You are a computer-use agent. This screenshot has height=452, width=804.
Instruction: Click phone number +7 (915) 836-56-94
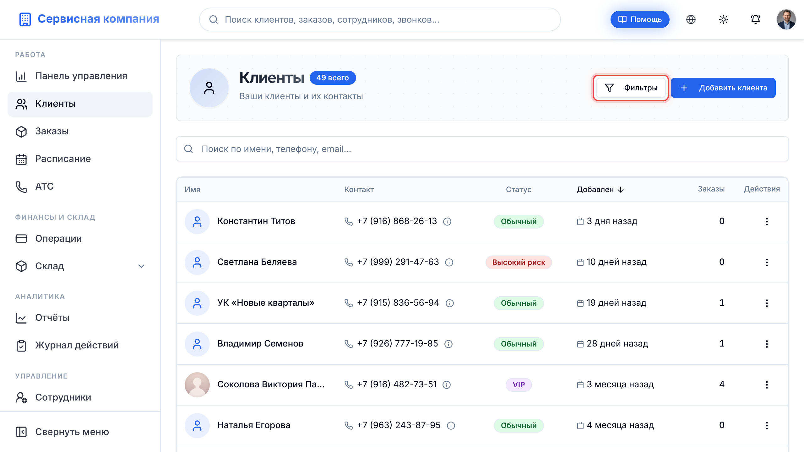(x=398, y=303)
